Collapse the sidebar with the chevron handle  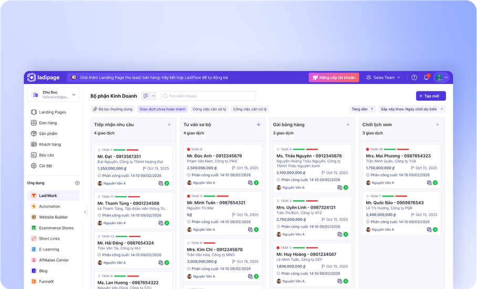click(x=85, y=212)
